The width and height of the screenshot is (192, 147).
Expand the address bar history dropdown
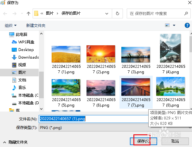(107, 14)
